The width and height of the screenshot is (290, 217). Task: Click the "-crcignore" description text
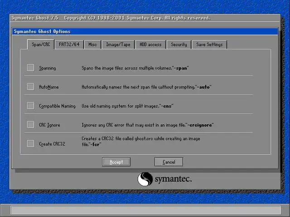tap(148, 125)
